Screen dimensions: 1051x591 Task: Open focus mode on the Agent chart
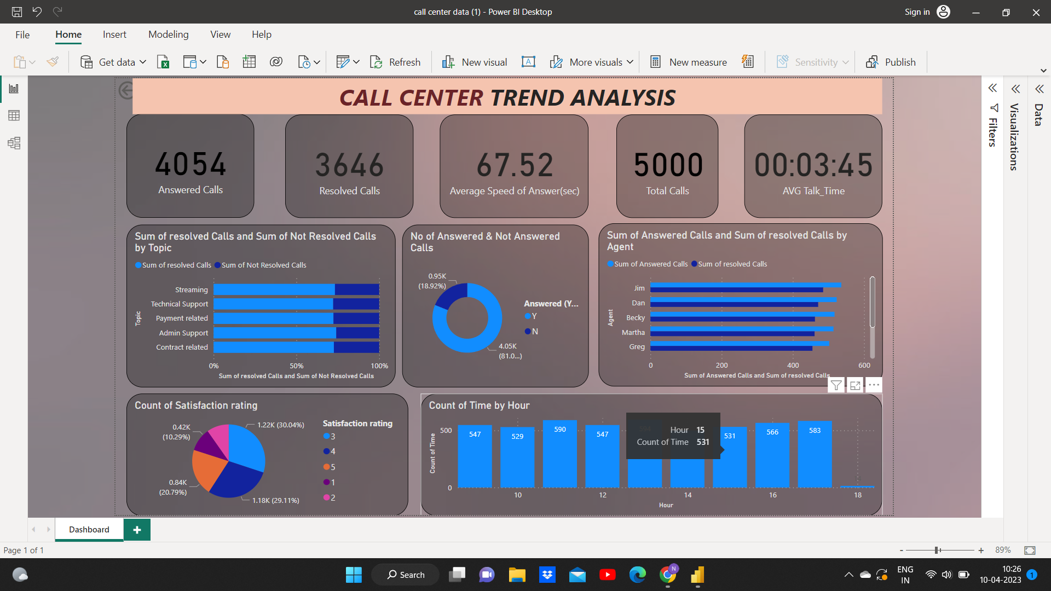pos(855,385)
